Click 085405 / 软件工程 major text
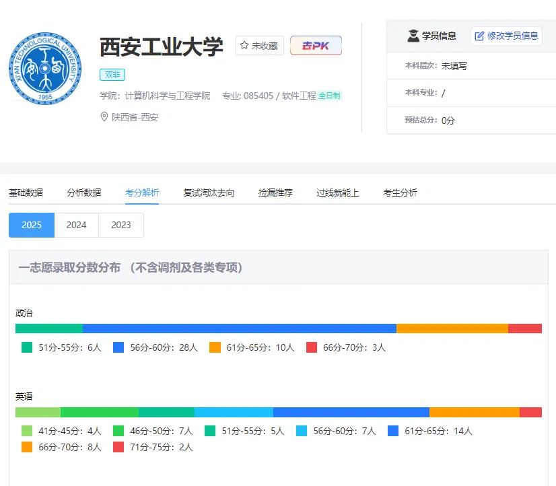 tap(279, 96)
